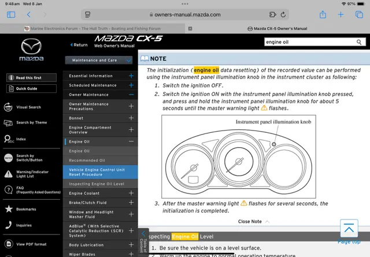
Task: Expand Brake/Clutch Fluid section
Action: (x=131, y=203)
